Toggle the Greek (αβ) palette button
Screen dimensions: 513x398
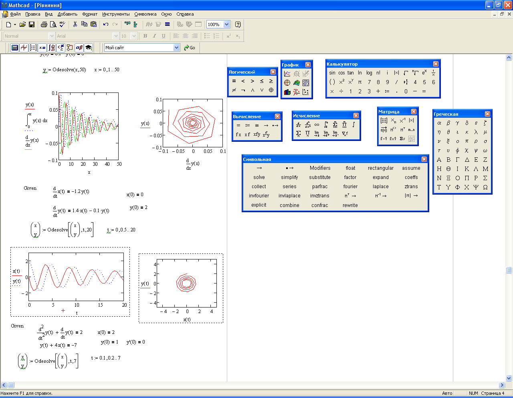pos(79,48)
